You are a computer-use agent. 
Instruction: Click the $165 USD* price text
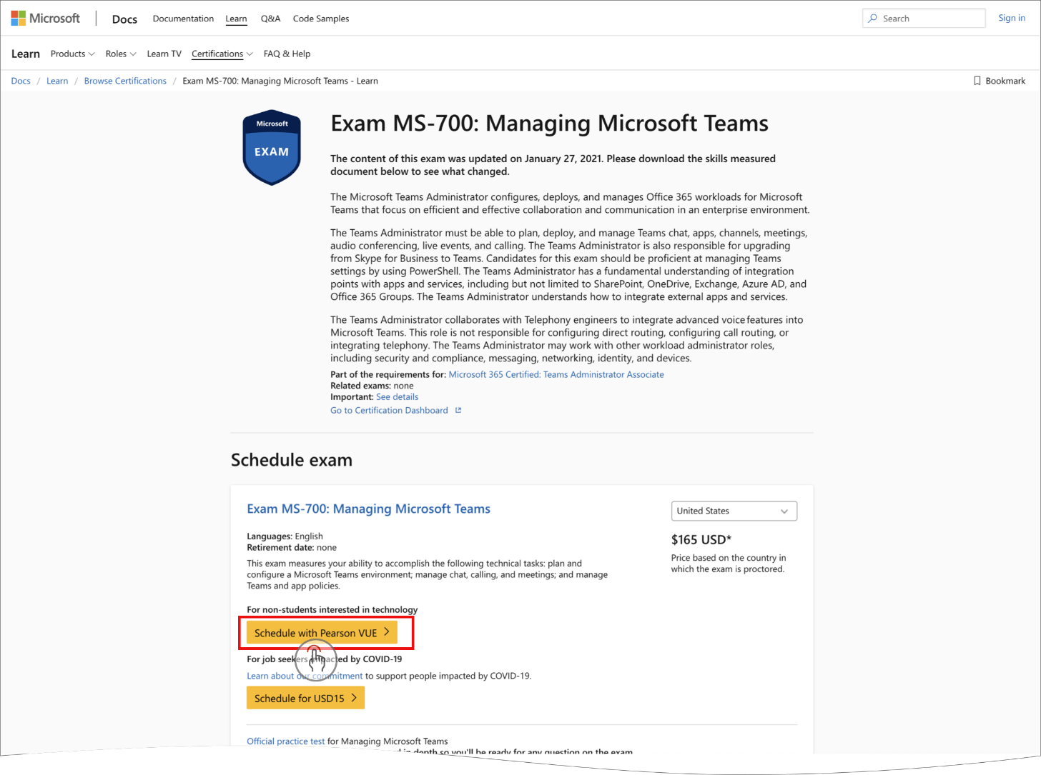click(x=701, y=539)
